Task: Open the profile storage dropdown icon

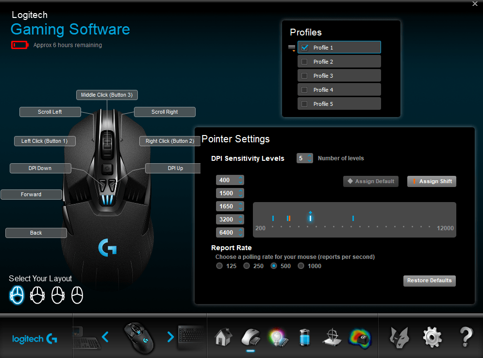Action: click(x=291, y=48)
